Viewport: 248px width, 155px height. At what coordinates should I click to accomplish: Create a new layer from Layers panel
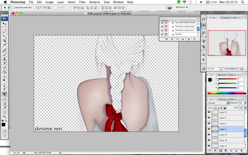click(236, 151)
